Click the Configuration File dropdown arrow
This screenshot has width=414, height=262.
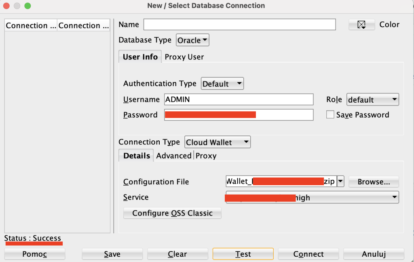pyautogui.click(x=340, y=182)
